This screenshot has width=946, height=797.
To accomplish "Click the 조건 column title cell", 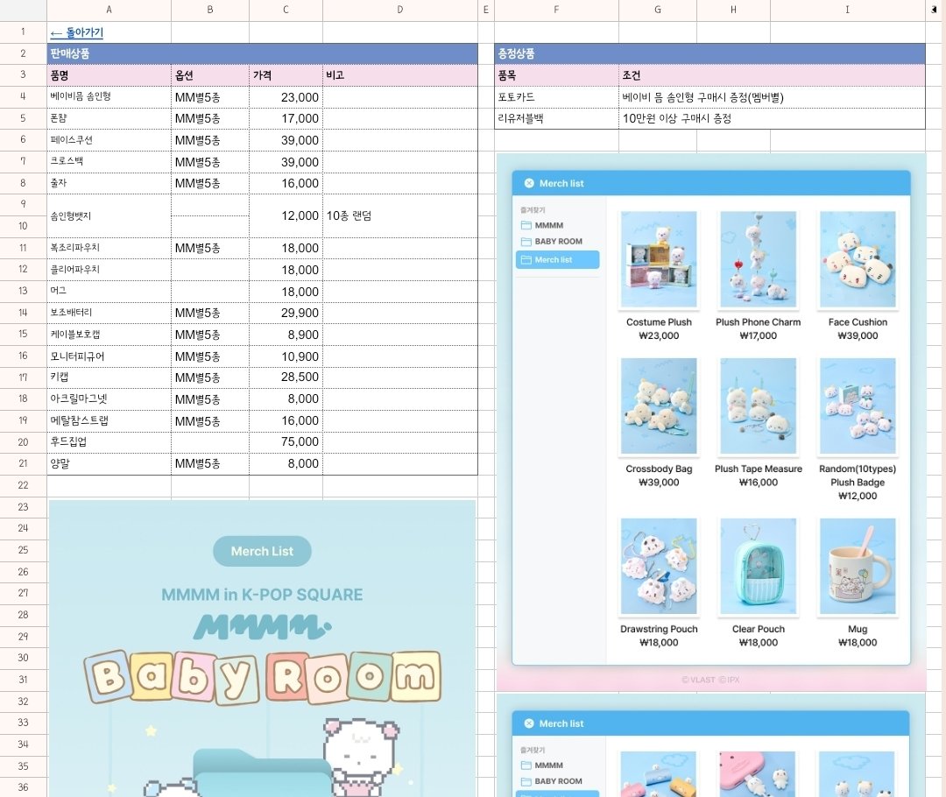I will tap(773, 75).
